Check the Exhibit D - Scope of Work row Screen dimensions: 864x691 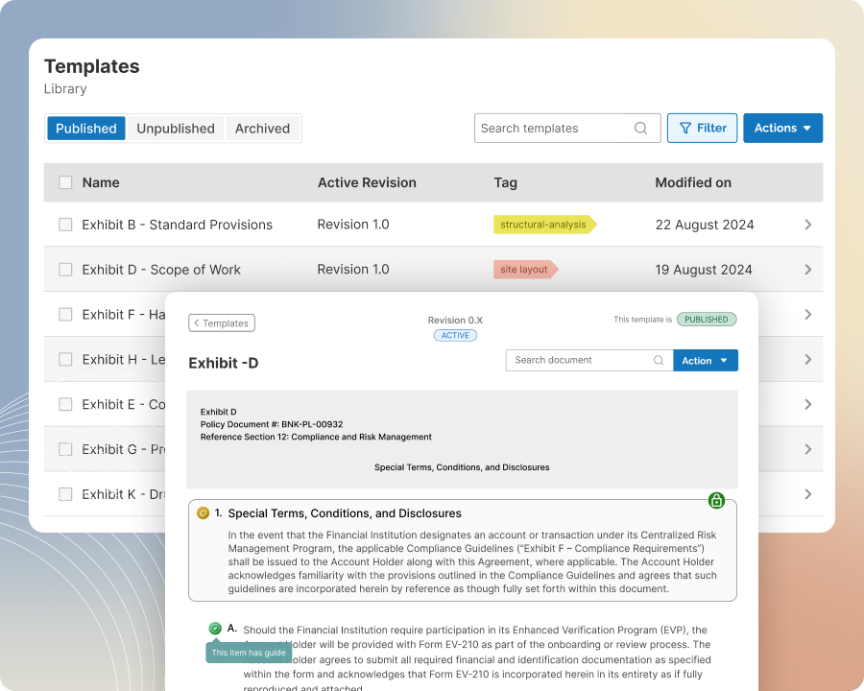(x=65, y=270)
